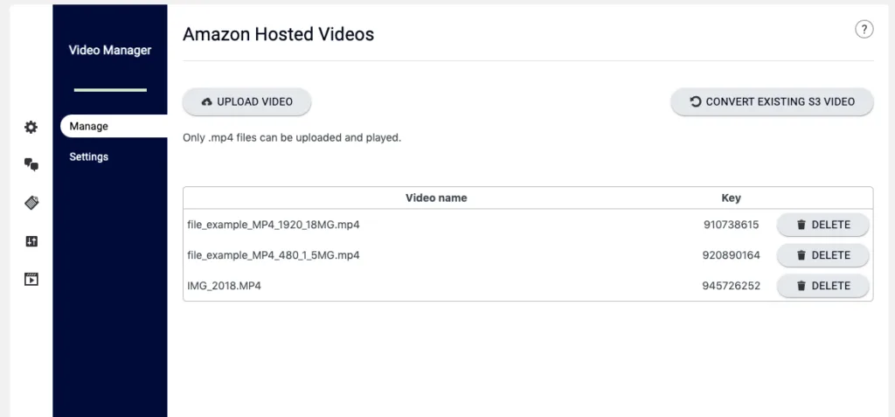Click the Upload Video button

(x=246, y=101)
